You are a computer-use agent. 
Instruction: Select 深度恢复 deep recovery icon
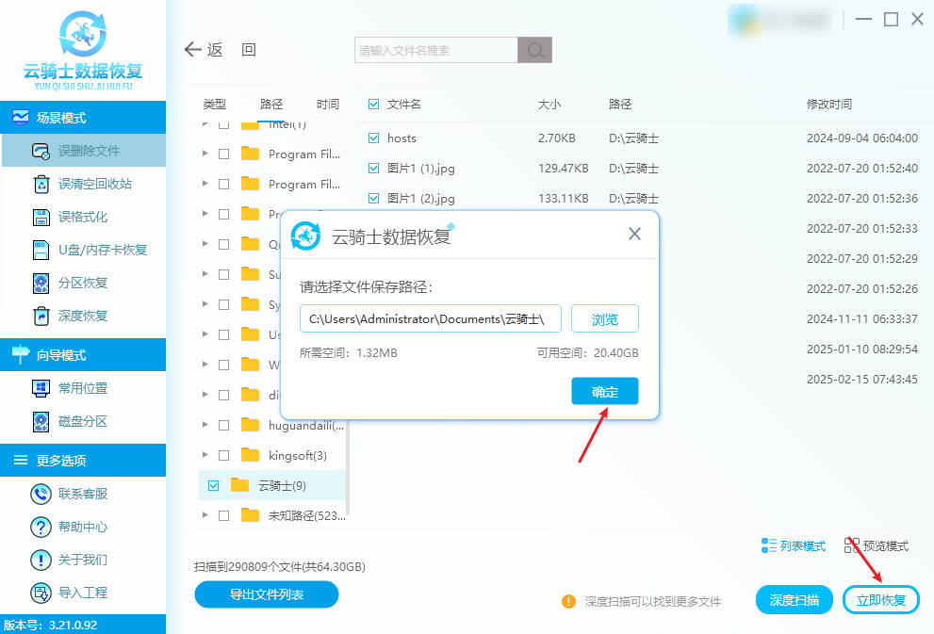[41, 316]
